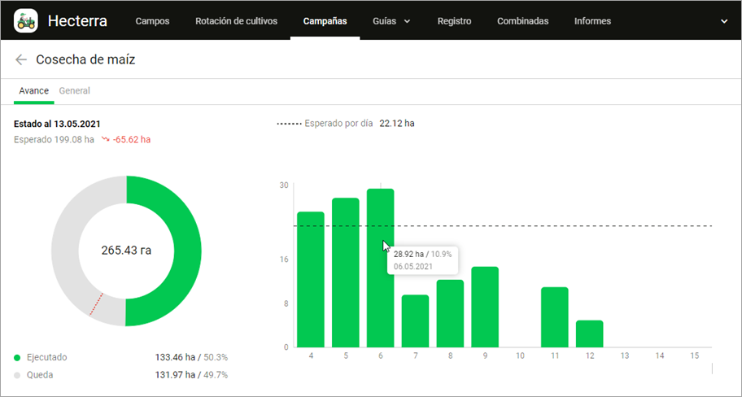Go back using the left arrow icon
The height and width of the screenshot is (397, 742).
(x=21, y=60)
